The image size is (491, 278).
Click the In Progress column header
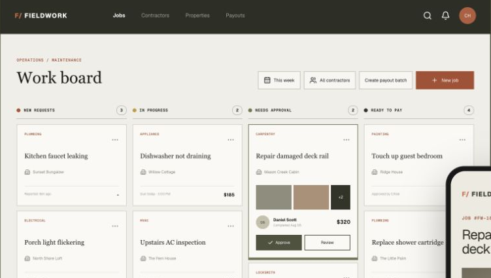(x=154, y=111)
